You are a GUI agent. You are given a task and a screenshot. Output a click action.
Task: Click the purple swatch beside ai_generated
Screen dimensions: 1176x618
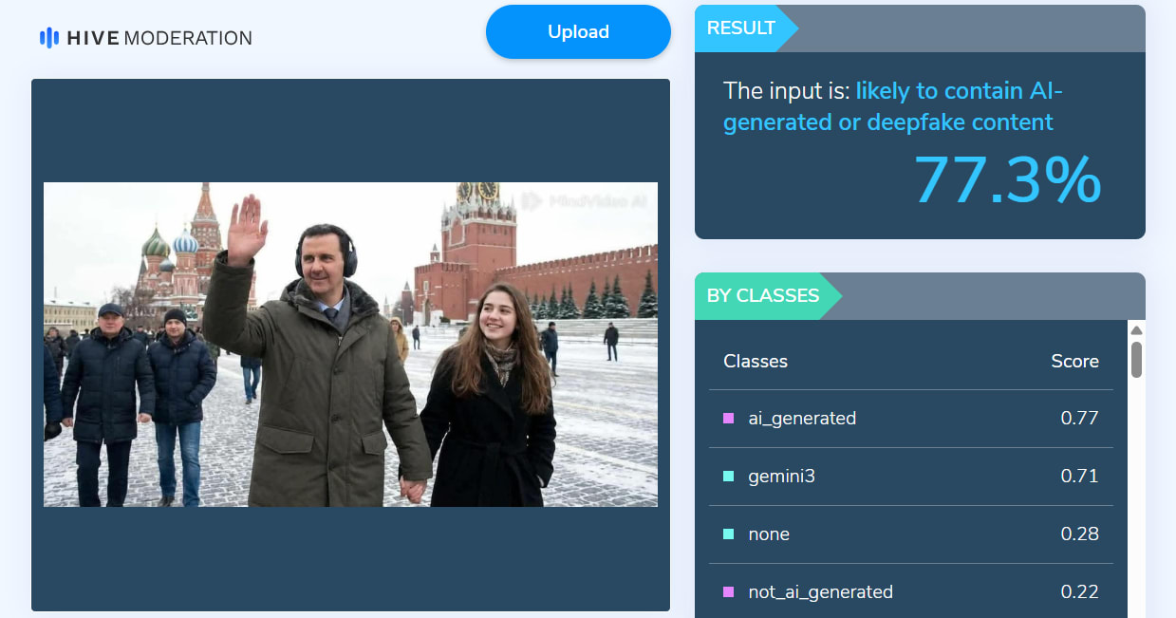coord(729,418)
